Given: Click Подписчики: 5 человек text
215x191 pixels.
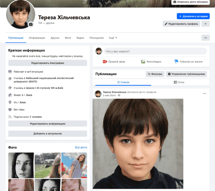Looking at the screenshot, I should pyautogui.click(x=28, y=117).
